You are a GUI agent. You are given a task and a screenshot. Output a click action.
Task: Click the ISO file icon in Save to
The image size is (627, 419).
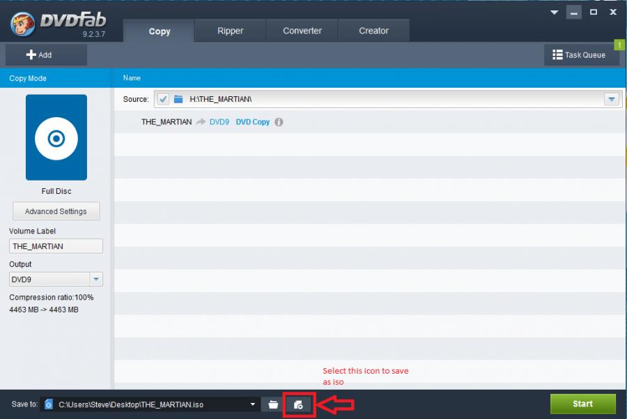click(49, 404)
